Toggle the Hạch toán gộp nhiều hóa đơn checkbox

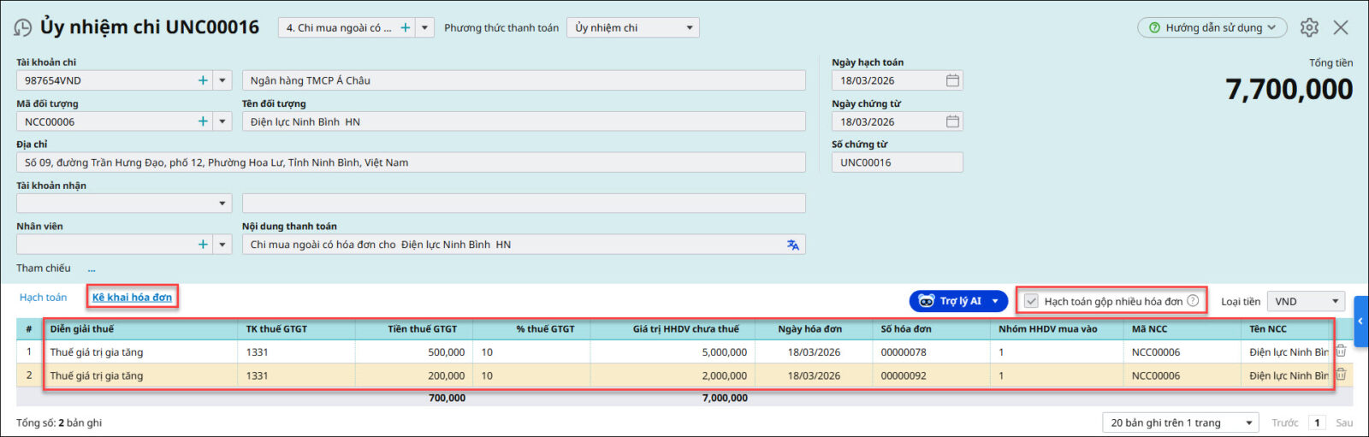(x=1032, y=301)
